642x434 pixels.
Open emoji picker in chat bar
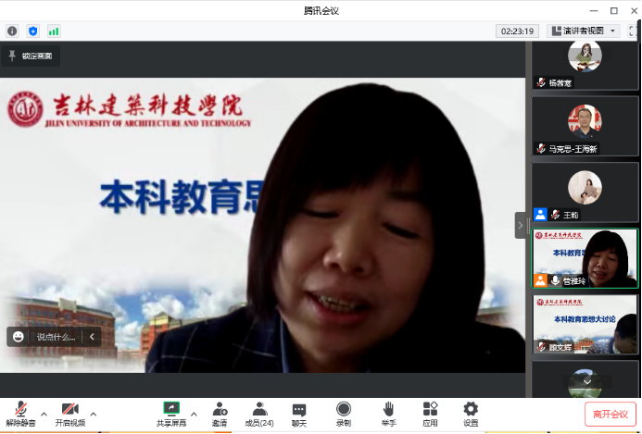18,337
